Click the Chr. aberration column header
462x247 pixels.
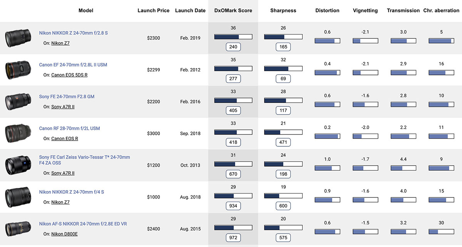(x=441, y=11)
